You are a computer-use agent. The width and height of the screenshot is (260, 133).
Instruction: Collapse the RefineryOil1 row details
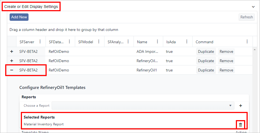coord(12,70)
